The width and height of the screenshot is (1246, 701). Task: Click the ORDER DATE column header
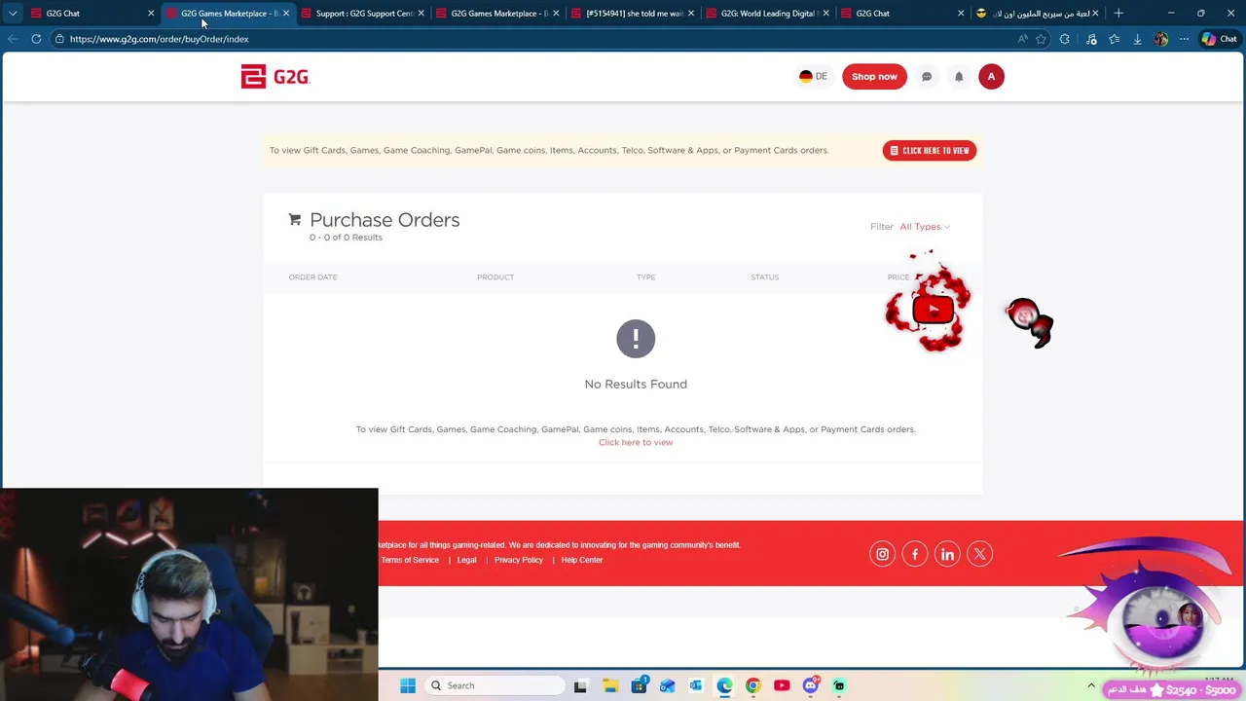coord(312,277)
